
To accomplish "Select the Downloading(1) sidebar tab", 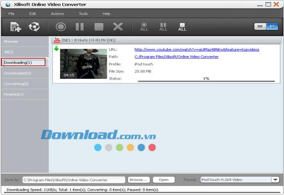I will click(x=23, y=63).
